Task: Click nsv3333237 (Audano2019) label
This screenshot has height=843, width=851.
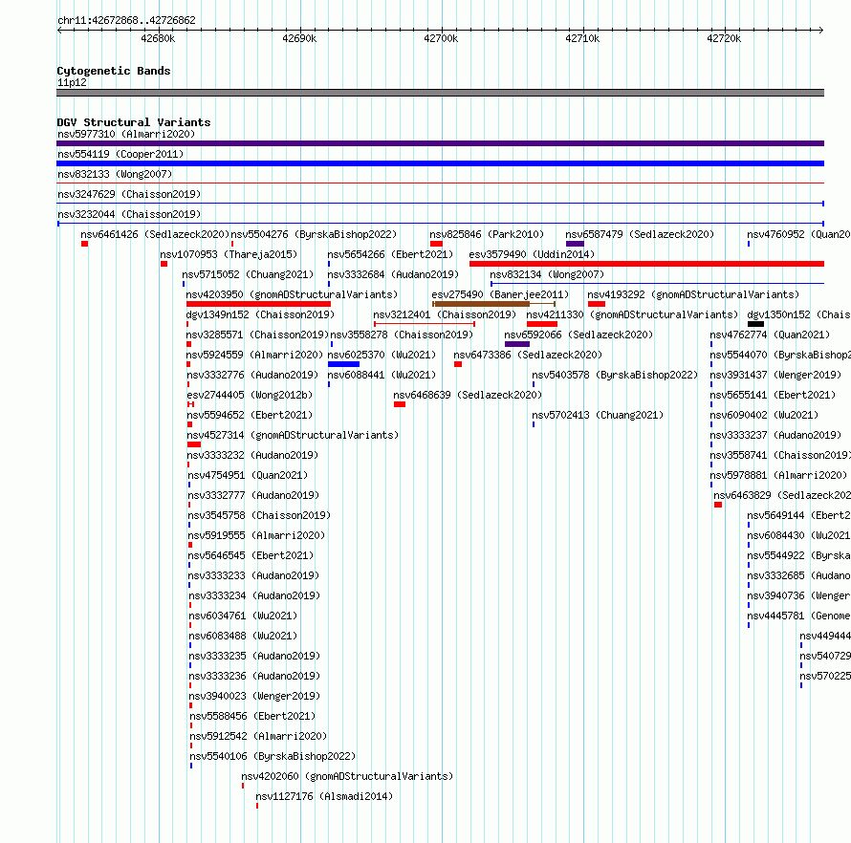Action: click(x=775, y=435)
